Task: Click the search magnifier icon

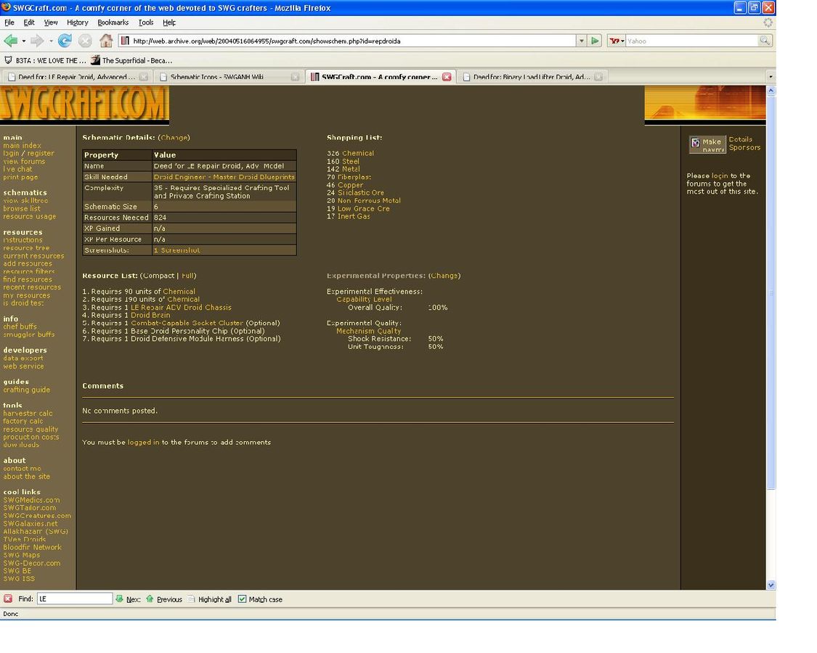Action: pos(765,41)
